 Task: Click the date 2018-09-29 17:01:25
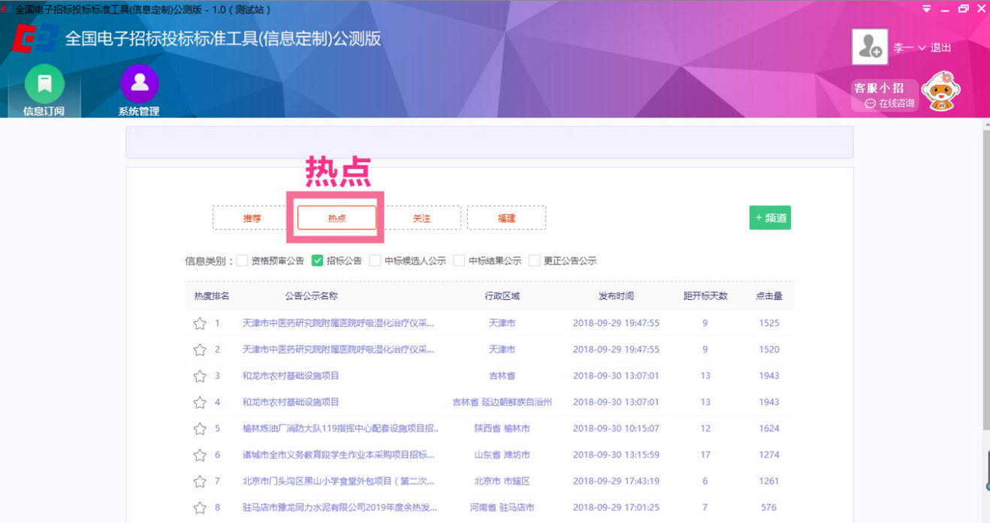[616, 507]
